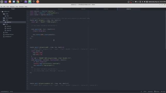Open the orange Postman panel icon
Viewport: 166px width, 93px height.
[x=38, y=2]
